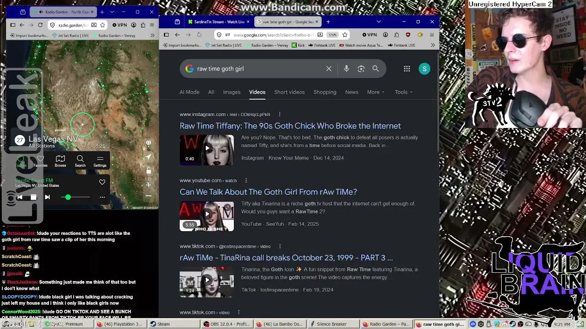
Task: Adjust the Radio Garden volume slider
Action: click(75, 197)
